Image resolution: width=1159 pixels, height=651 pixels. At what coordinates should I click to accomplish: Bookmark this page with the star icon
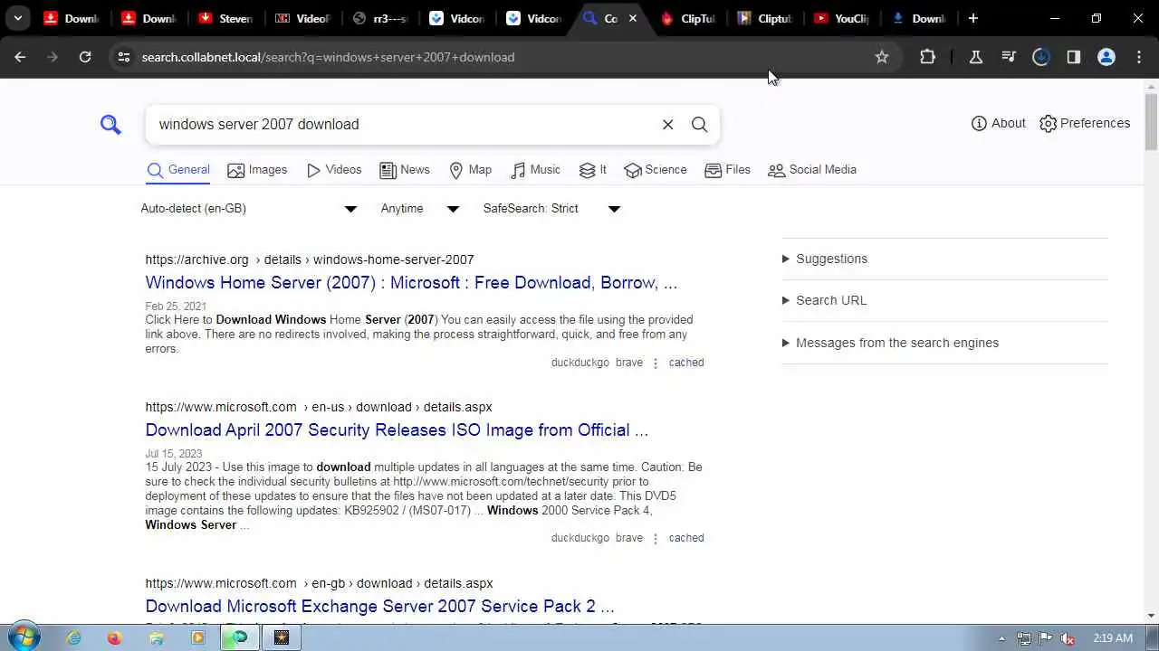point(882,57)
